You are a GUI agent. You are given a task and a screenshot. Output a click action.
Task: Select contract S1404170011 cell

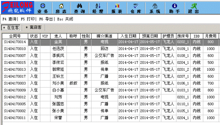[15, 118]
